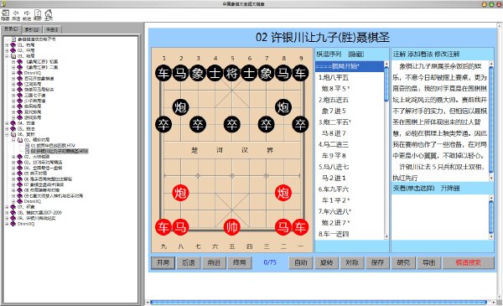This screenshot has height=306, width=503.
Task: Open the highlighted 02 许银川让九子 HTM entry
Action: pos(60,151)
